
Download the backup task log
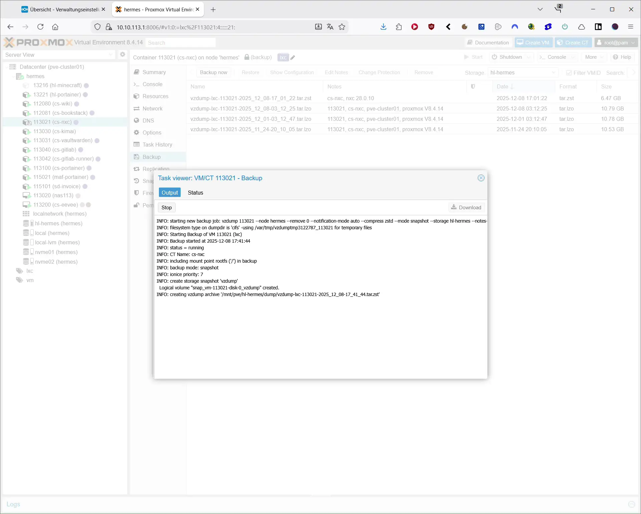[466, 207]
